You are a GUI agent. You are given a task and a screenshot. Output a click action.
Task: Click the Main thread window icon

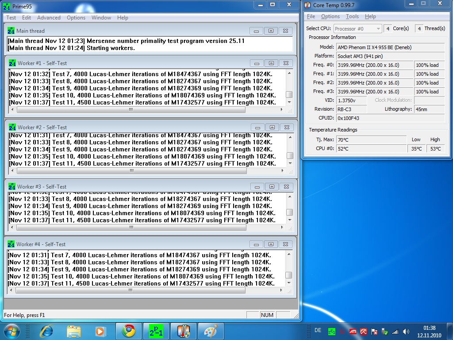point(11,31)
